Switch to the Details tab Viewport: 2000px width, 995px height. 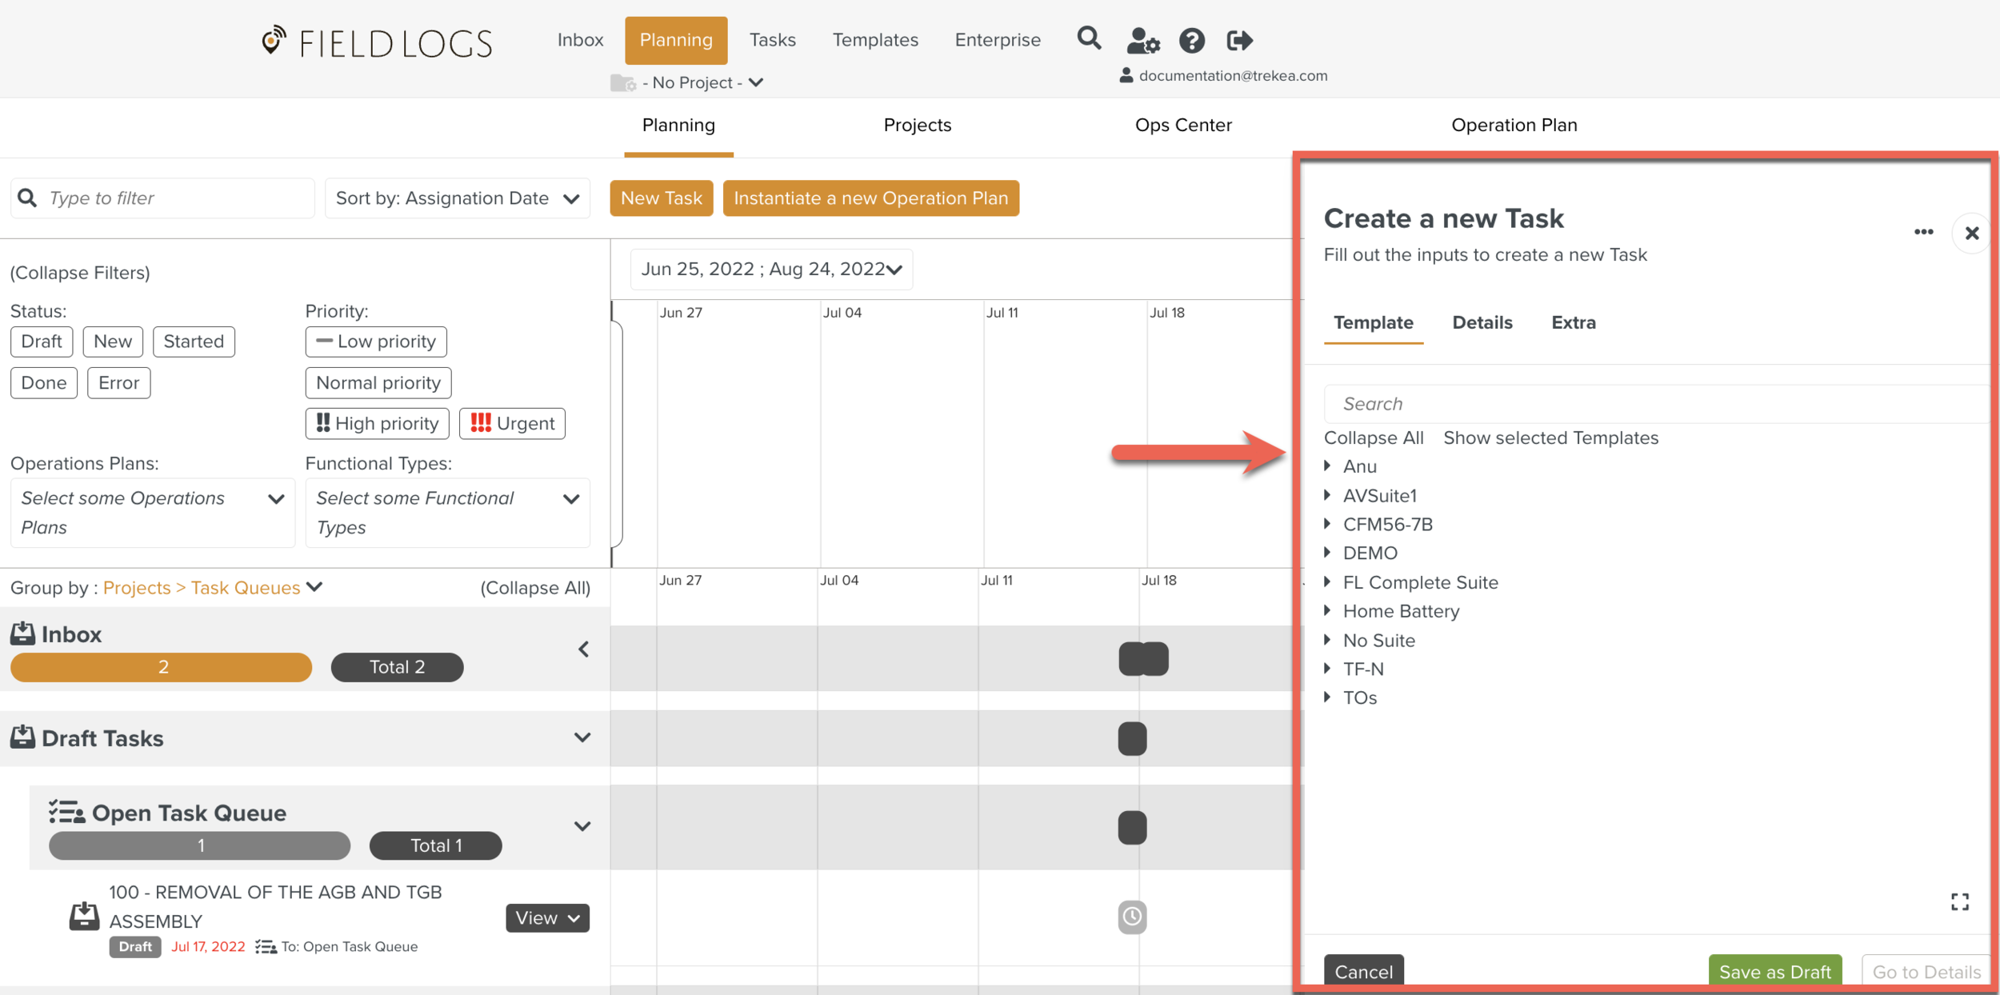[1482, 322]
